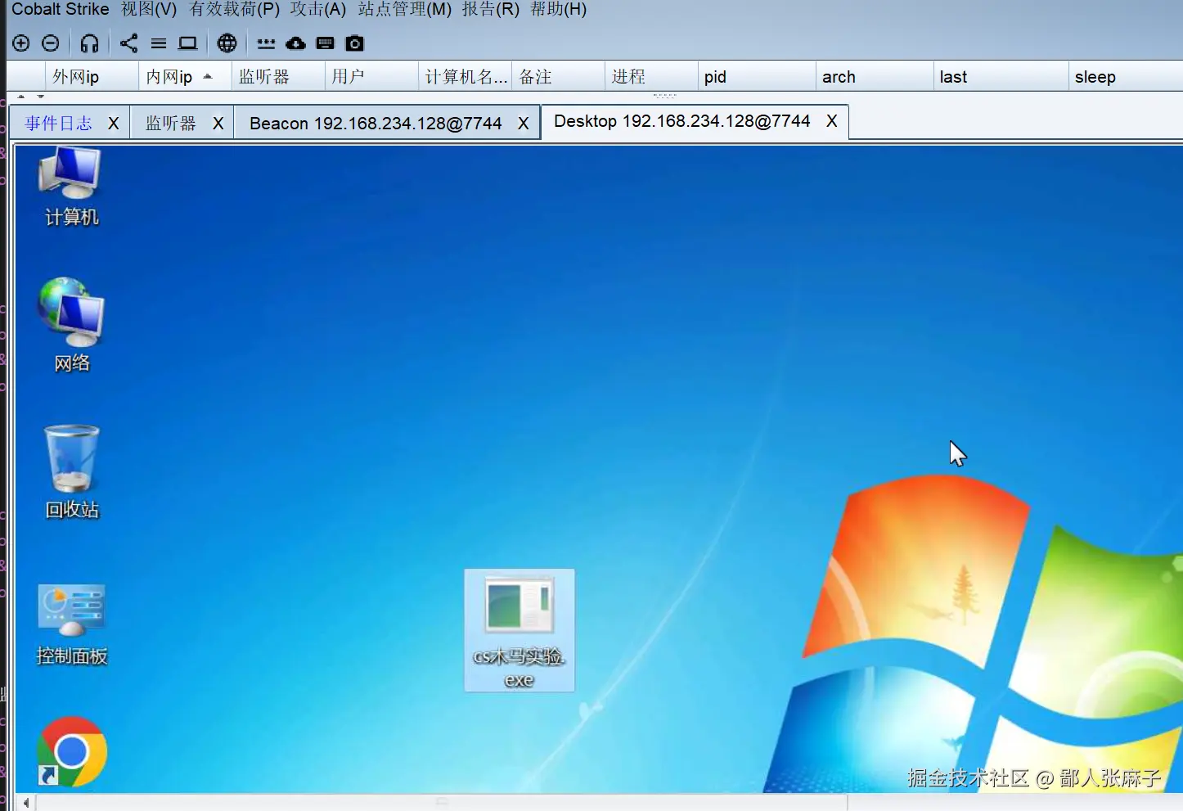Sort by the last column header
Screen dimensions: 1183x811
1001,77
